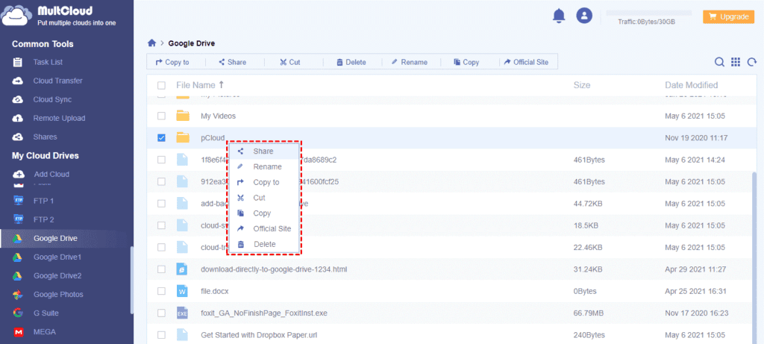764x344 pixels.
Task: Open the notifications bell
Action: point(559,16)
